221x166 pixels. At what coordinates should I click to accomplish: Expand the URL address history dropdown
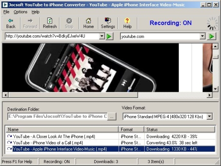pos(102,36)
